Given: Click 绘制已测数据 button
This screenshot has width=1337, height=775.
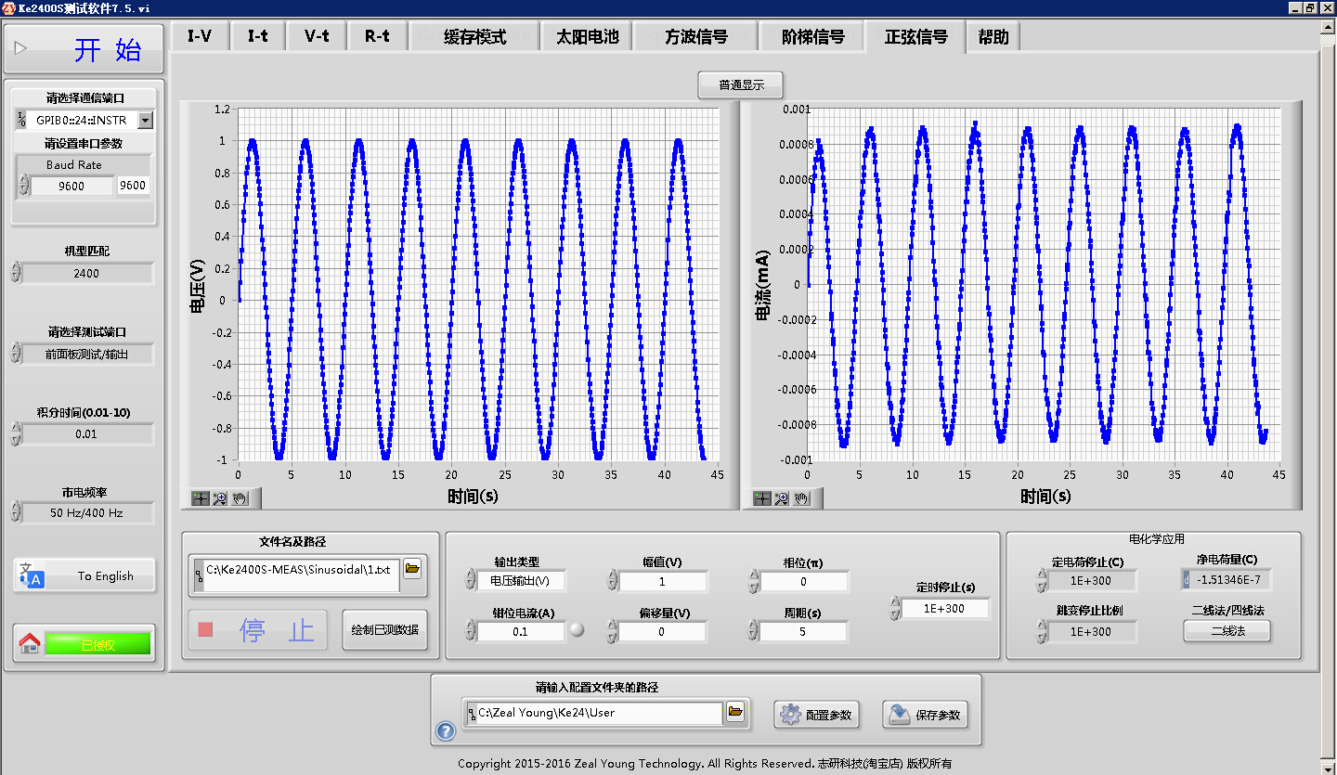Looking at the screenshot, I should (384, 630).
